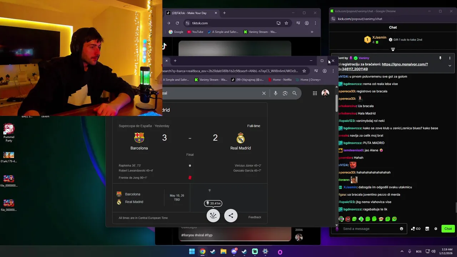
Task: Click the #foryou #viral #fyp hashtags
Action: pos(197,235)
